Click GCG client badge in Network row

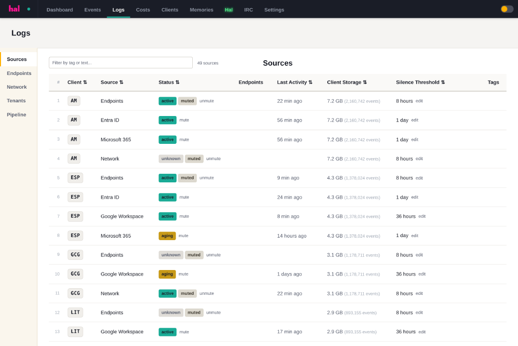(x=75, y=293)
